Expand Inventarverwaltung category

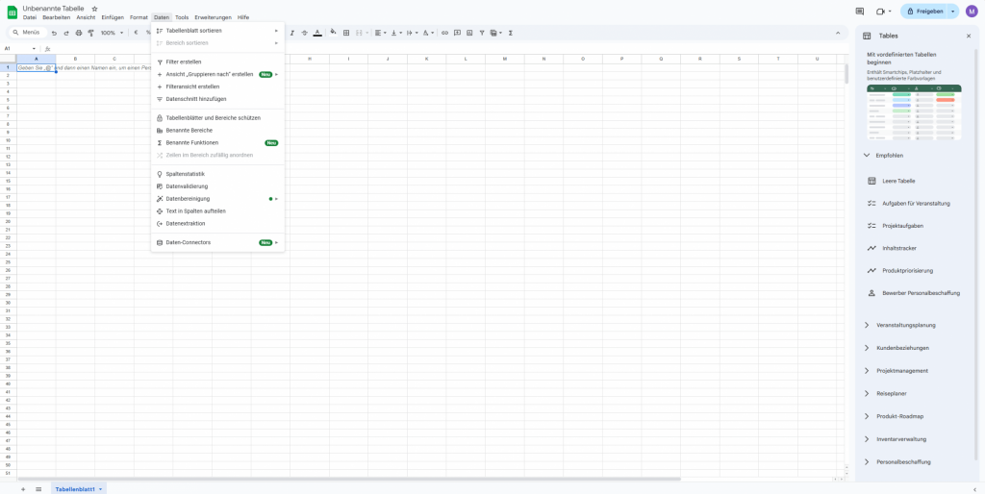pyautogui.click(x=867, y=439)
